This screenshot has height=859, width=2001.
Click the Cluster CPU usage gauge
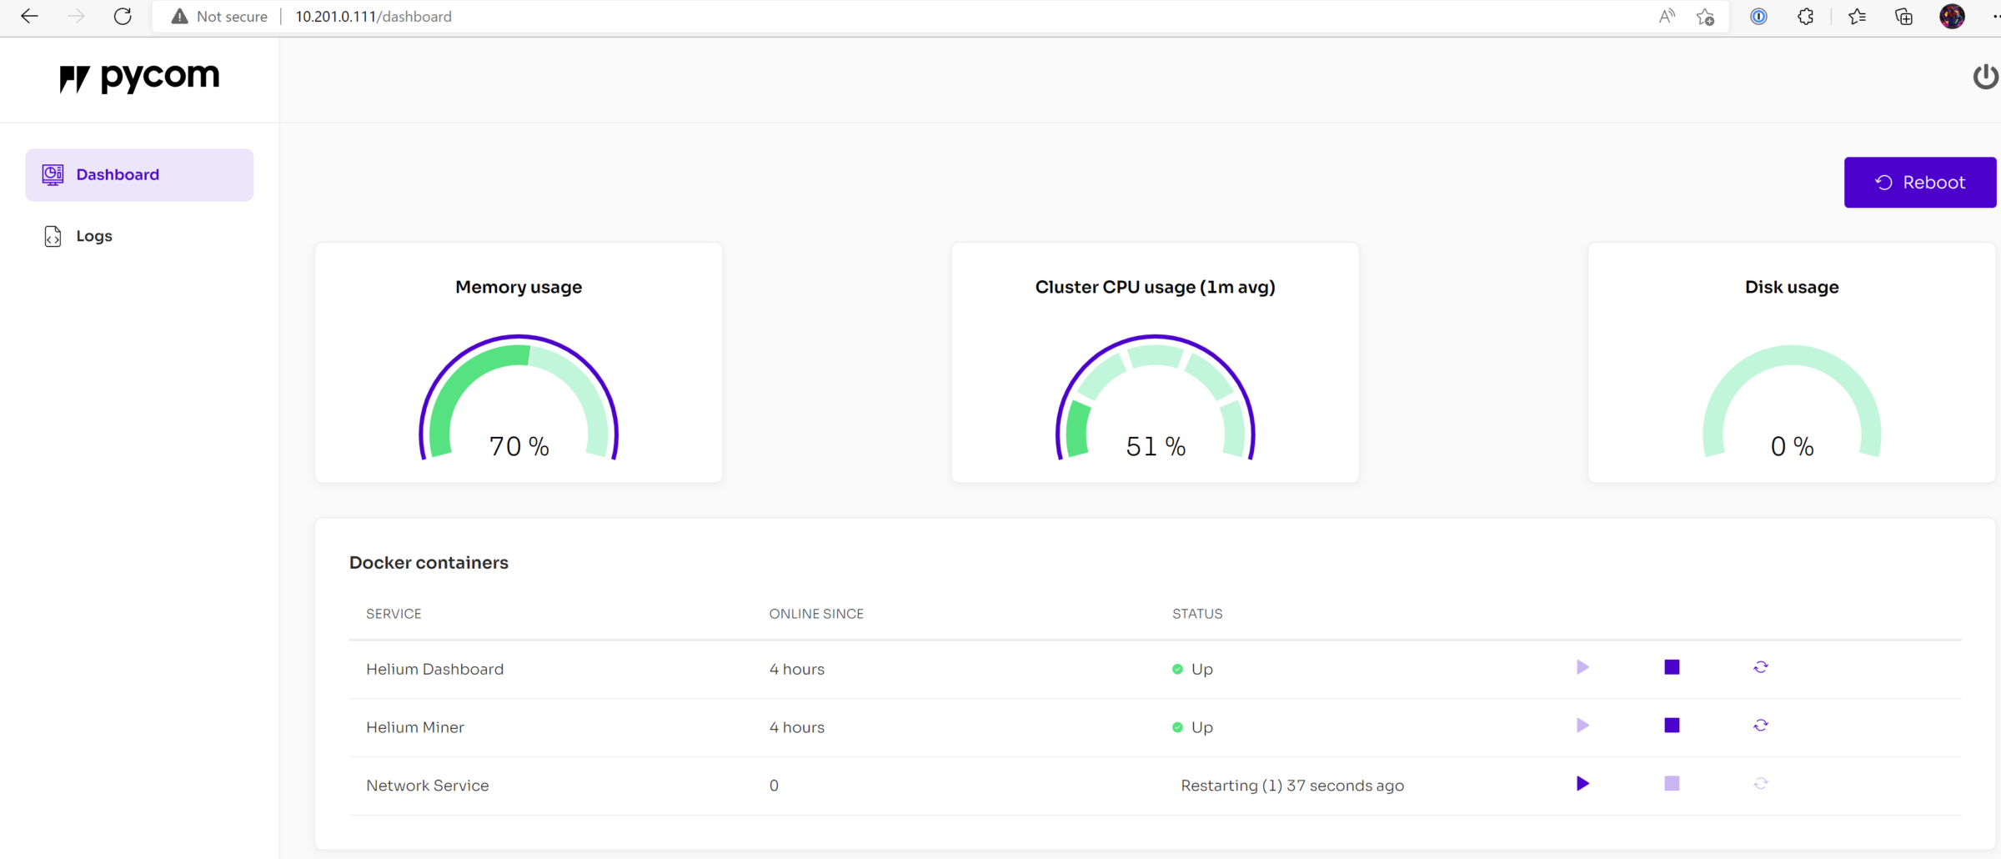click(1155, 400)
